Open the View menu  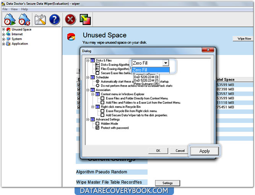pyautogui.click(x=14, y=9)
